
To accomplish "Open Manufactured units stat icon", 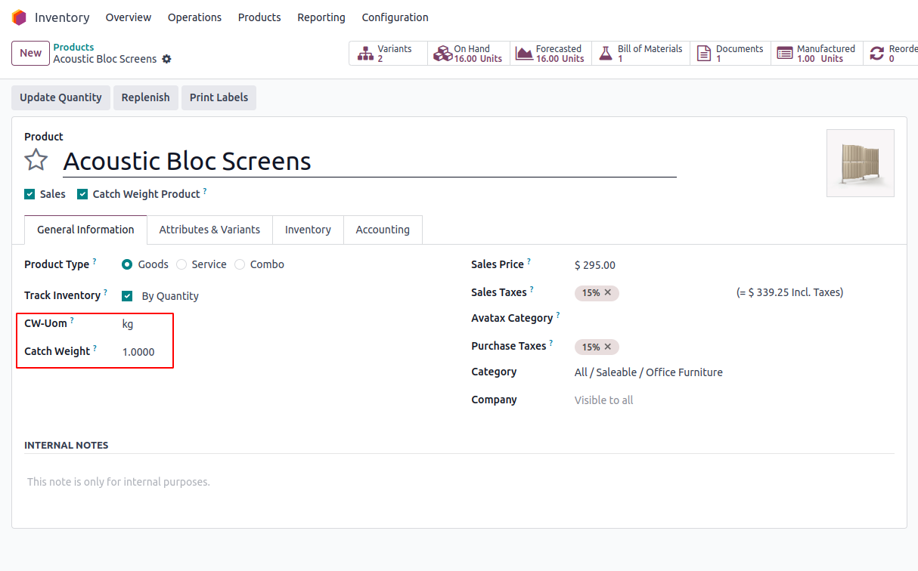I will 785,54.
